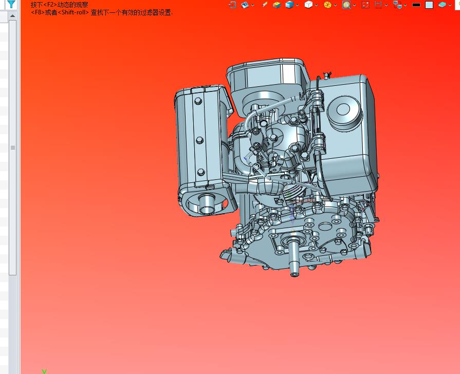Expand the view manager dropdown arrow
Screen dimensions: 460x374
click(x=252, y=5)
